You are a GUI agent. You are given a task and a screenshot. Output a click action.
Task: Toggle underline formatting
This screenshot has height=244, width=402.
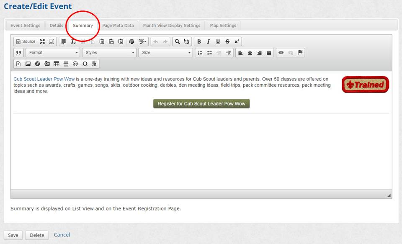coord(218,41)
